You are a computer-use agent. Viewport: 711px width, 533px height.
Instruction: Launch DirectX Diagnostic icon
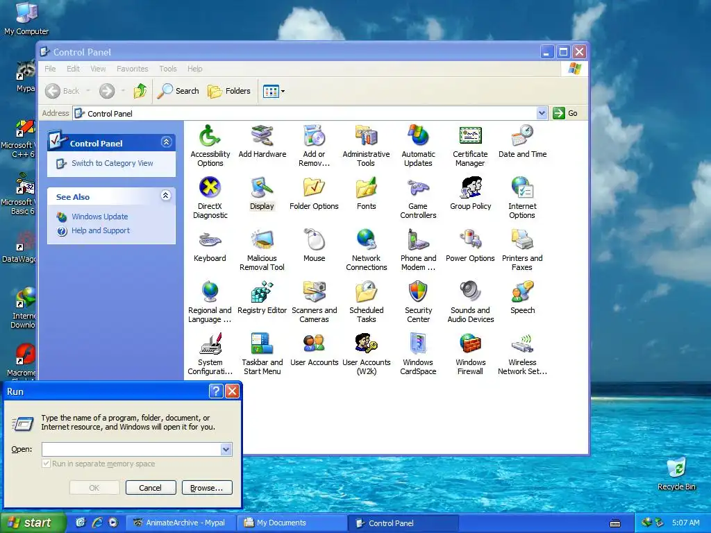[x=210, y=187]
